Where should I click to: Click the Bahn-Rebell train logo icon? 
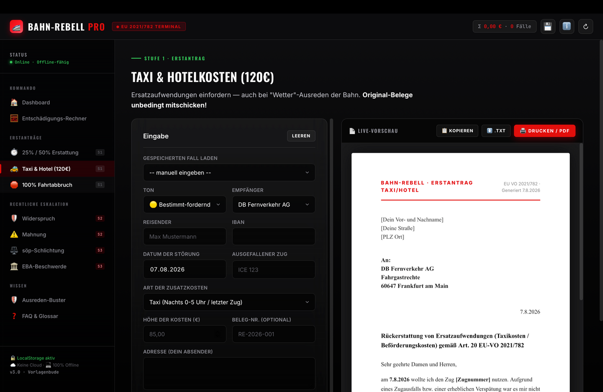tap(17, 27)
